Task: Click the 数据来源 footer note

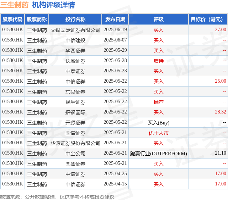Action: [x=57, y=197]
